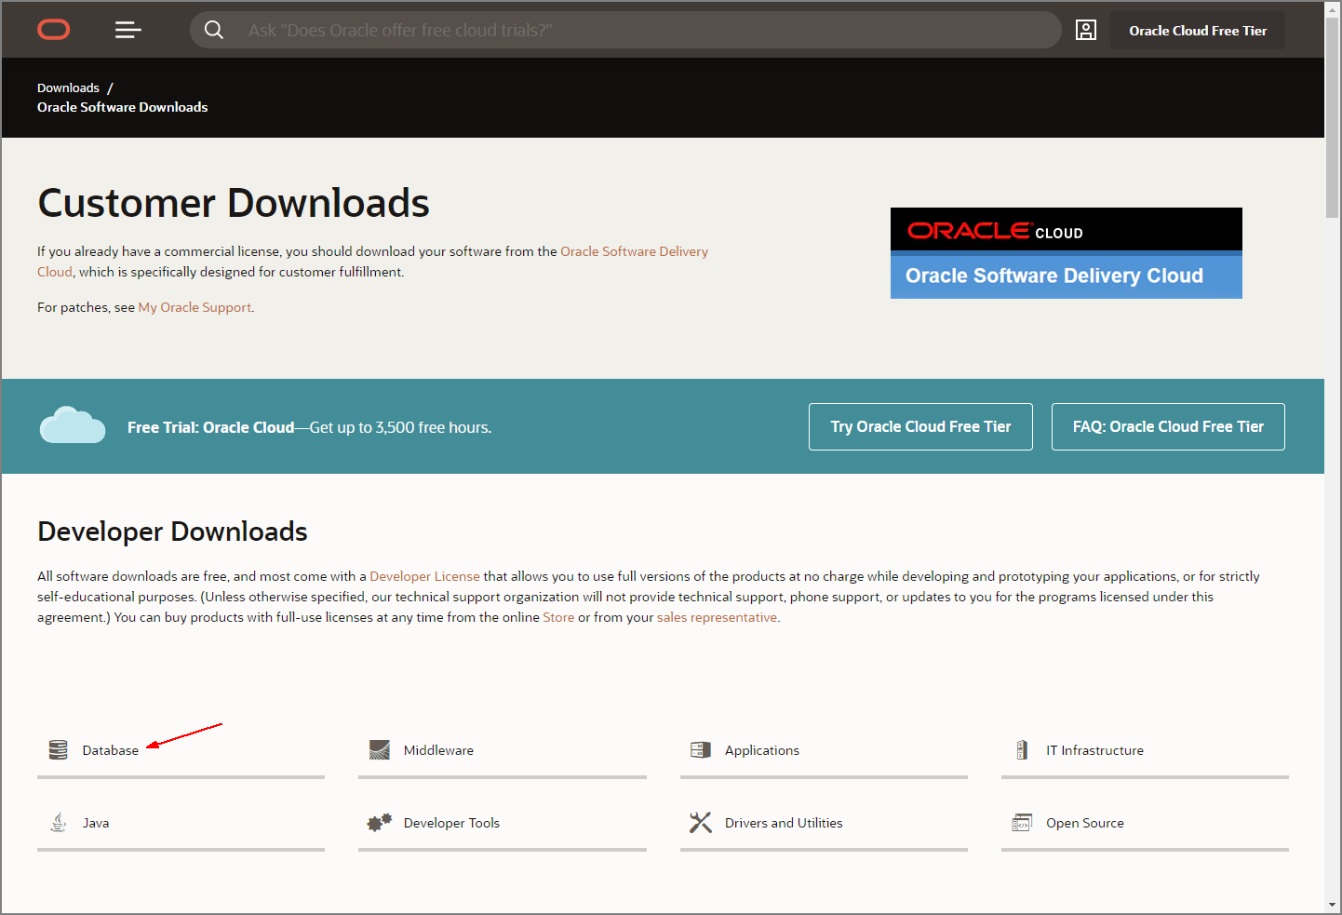
Task: Click the Customer Downloads heading
Action: (x=234, y=203)
